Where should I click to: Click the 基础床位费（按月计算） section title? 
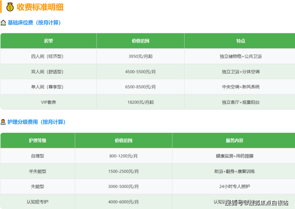click(34, 23)
